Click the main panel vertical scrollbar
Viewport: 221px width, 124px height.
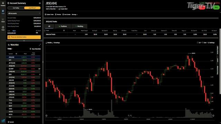pyautogui.click(x=220, y=61)
